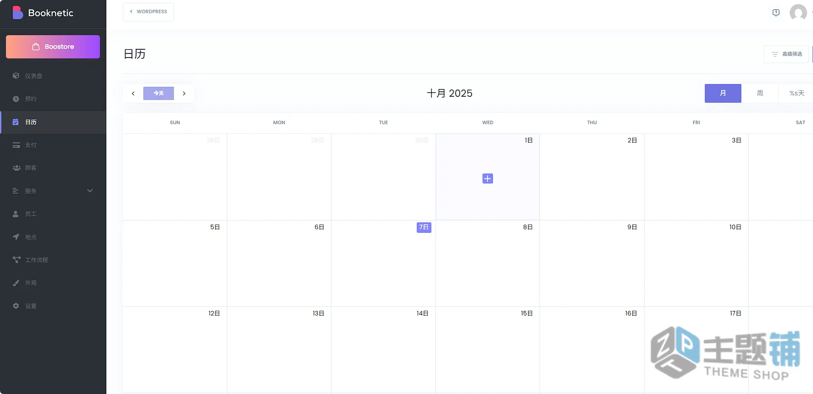The height and width of the screenshot is (394, 813).
Task: Open the Boostore shopping bag button
Action: [x=53, y=47]
